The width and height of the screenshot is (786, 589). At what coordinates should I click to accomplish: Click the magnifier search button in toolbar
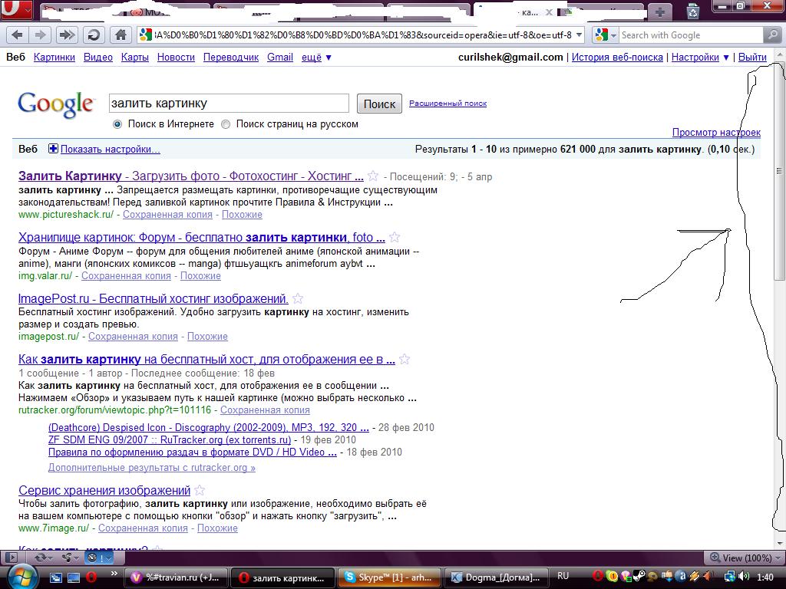coord(771,35)
